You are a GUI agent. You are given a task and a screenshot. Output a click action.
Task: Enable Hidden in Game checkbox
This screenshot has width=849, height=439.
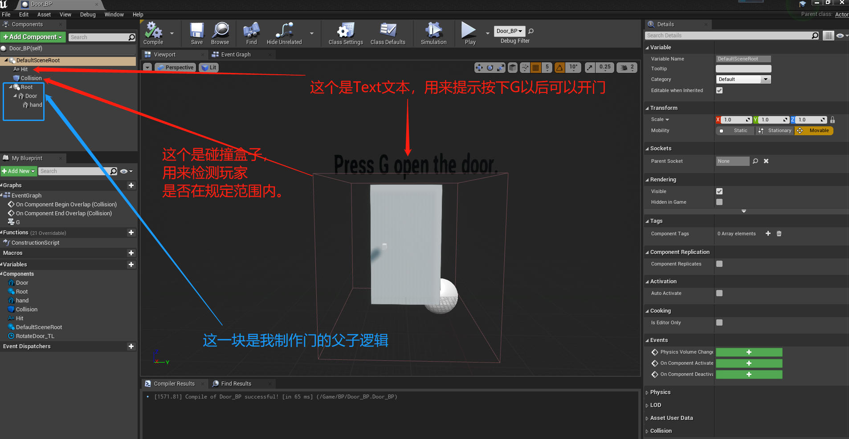pyautogui.click(x=719, y=202)
